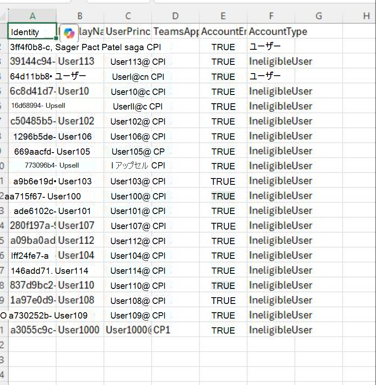376x385 pixels.
Task: Select column C header
Action: (x=128, y=16)
